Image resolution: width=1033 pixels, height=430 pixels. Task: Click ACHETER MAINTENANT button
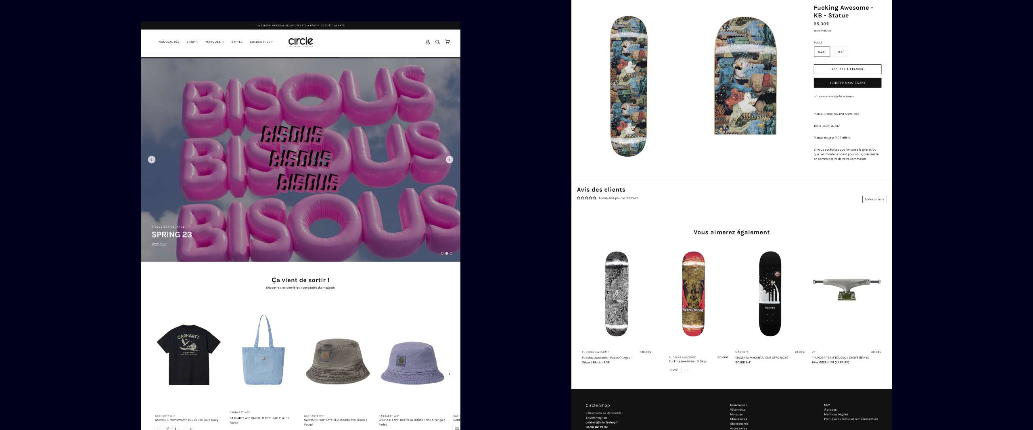click(x=847, y=83)
